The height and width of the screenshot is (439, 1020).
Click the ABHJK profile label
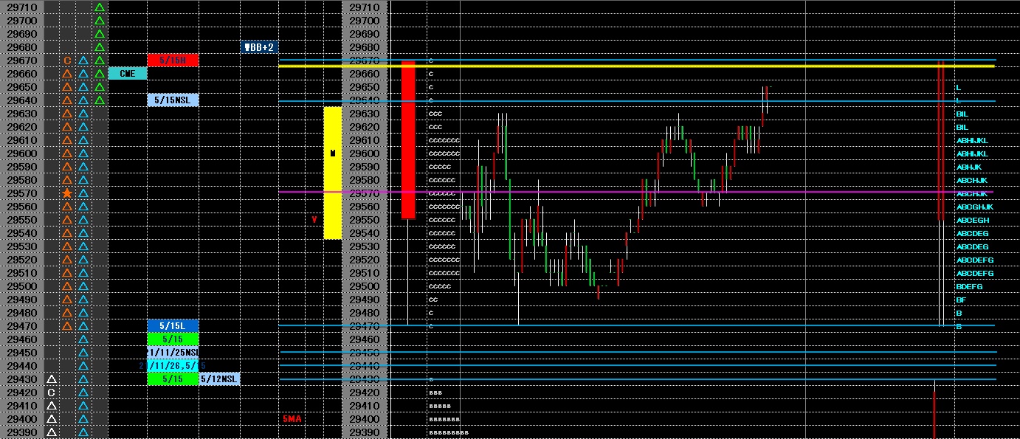(x=968, y=167)
